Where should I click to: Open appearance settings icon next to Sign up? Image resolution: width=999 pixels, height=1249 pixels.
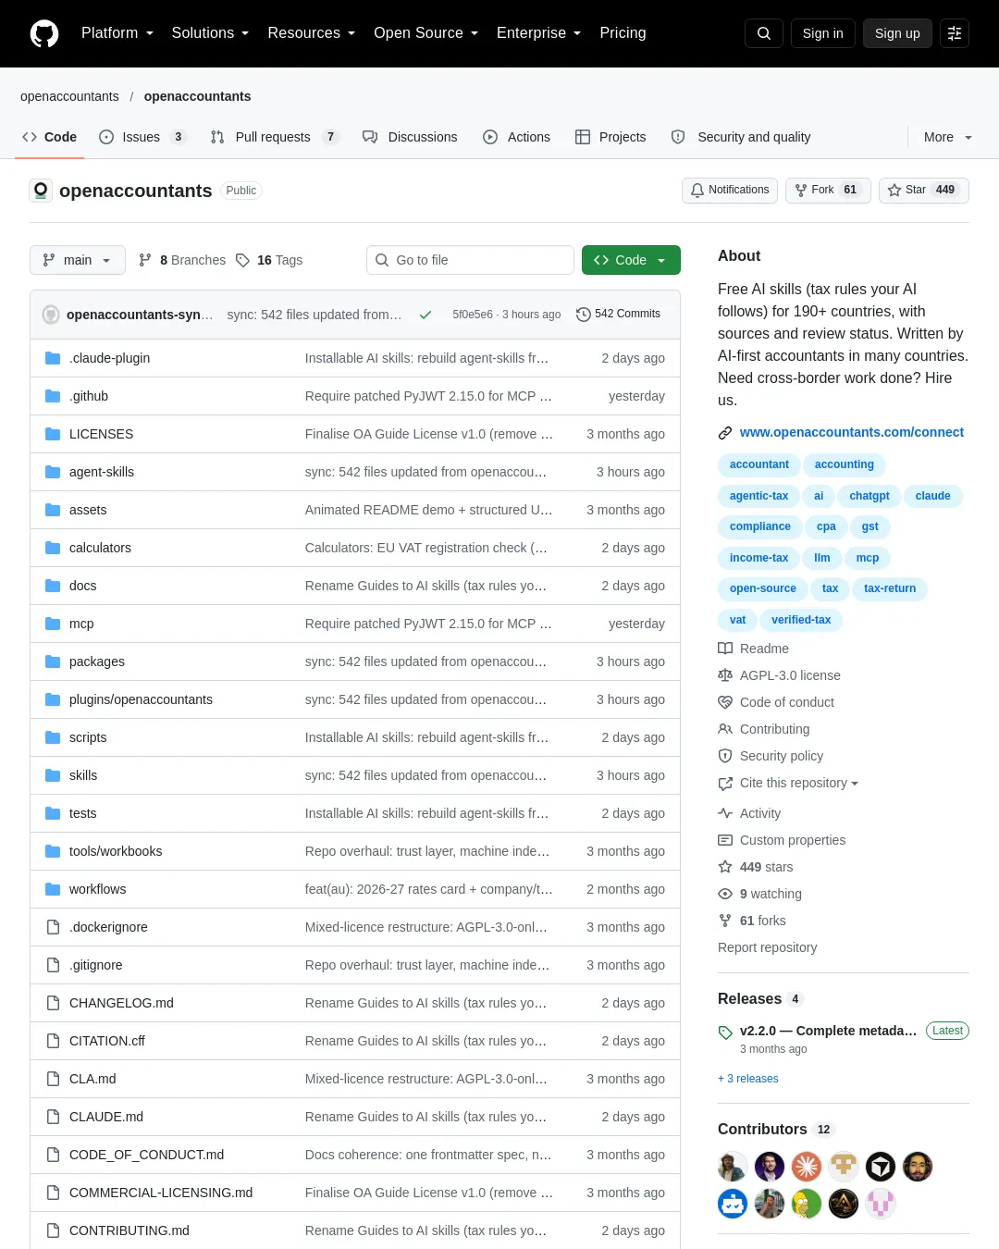click(955, 33)
